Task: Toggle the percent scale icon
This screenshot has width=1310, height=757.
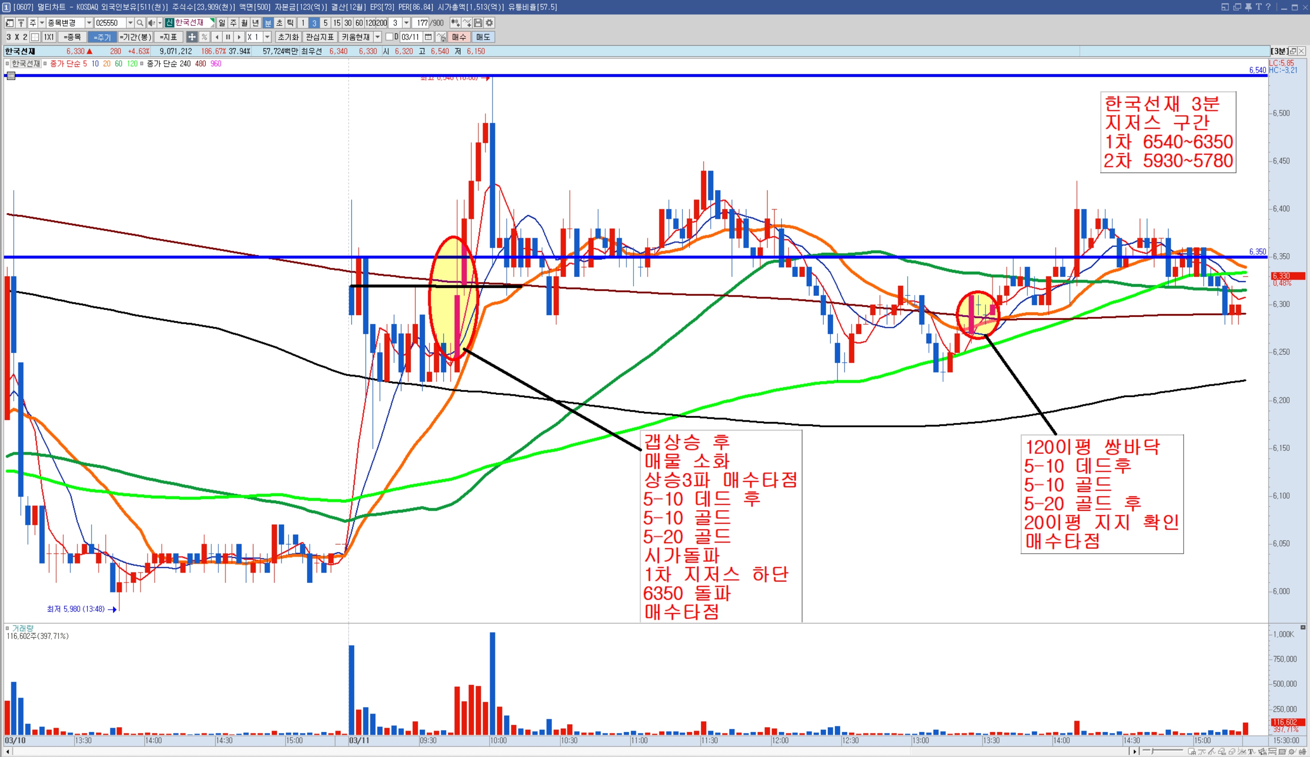Action: (204, 37)
